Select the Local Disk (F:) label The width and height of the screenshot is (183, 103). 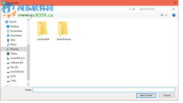point(17,72)
